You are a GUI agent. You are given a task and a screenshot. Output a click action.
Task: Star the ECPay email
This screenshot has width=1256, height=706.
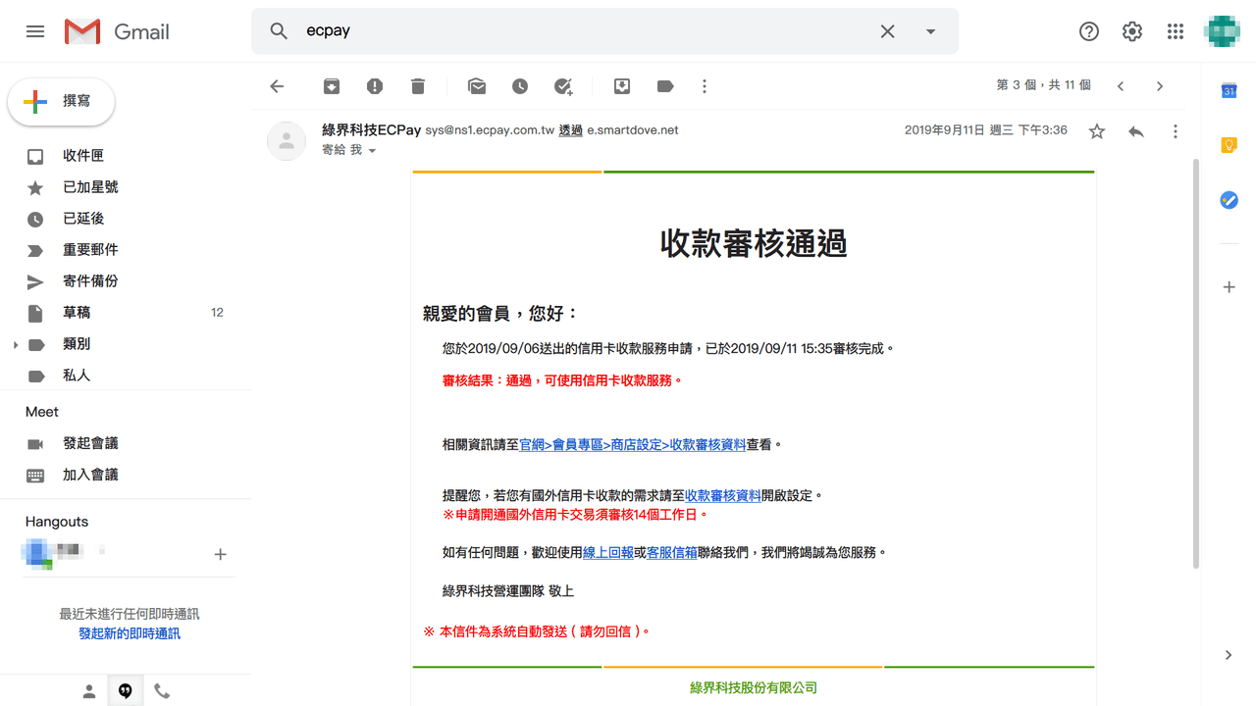[x=1096, y=129]
